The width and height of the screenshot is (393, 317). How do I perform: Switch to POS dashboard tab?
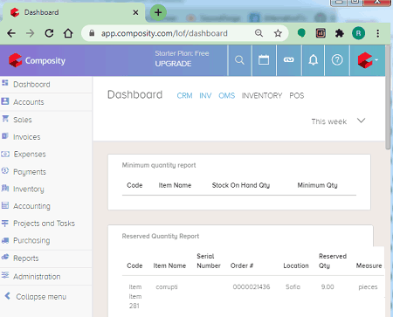click(x=297, y=95)
